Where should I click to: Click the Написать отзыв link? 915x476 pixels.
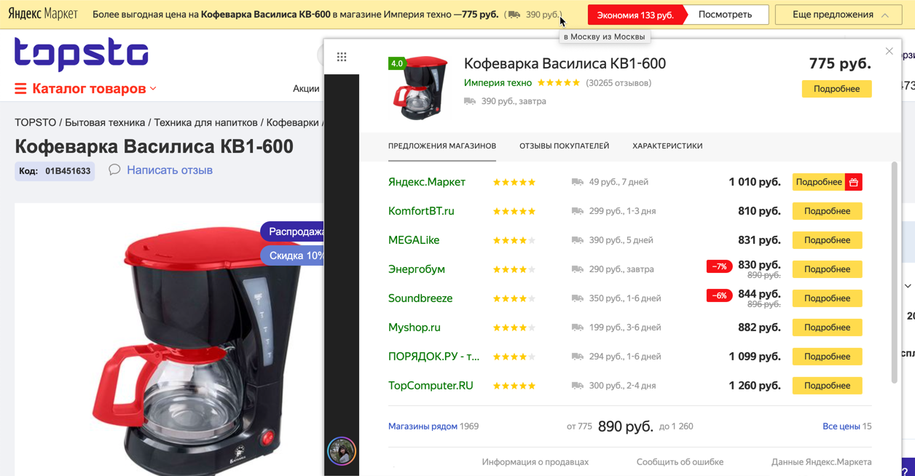pos(170,170)
